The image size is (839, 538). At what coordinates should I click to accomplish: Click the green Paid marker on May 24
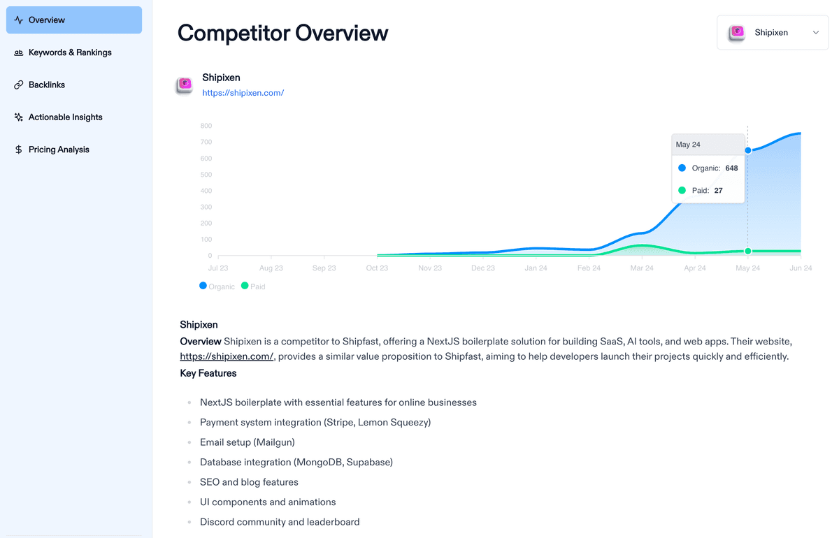(x=747, y=250)
